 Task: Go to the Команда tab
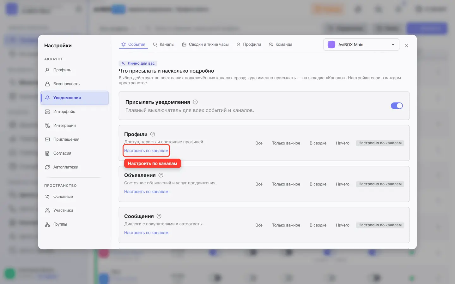[x=281, y=44]
